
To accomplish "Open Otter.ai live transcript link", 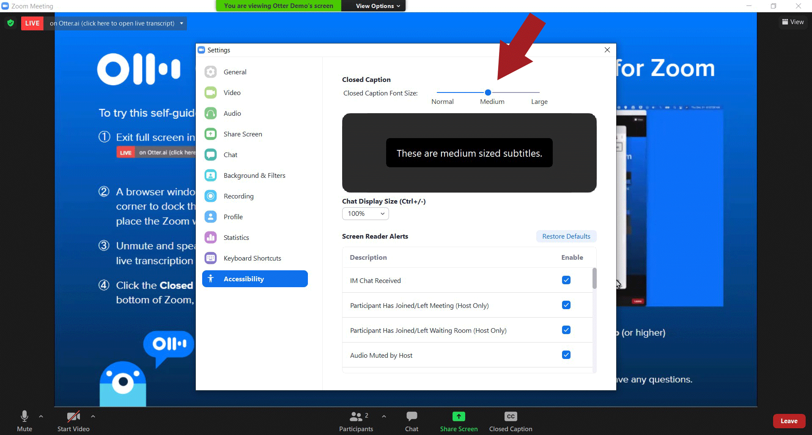I will tap(112, 23).
